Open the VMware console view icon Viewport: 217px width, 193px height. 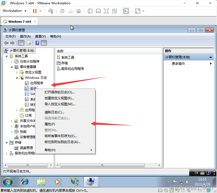(126, 11)
